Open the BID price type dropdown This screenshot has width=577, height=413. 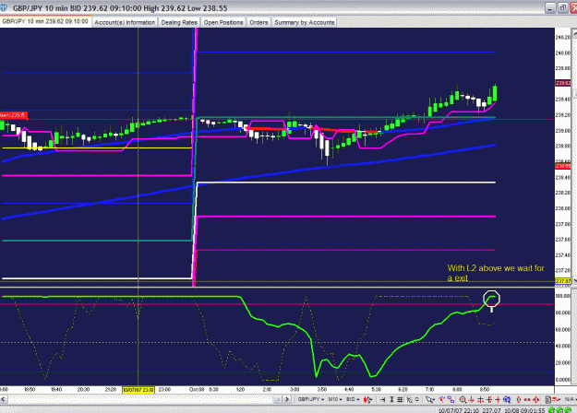click(x=353, y=399)
